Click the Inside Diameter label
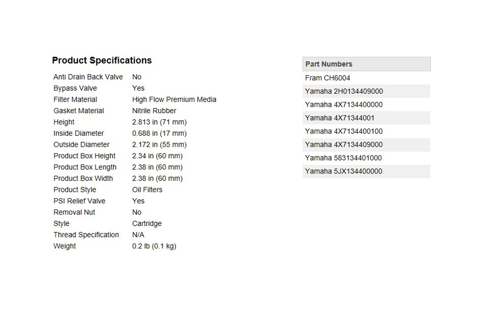The image size is (481, 312). point(78,133)
